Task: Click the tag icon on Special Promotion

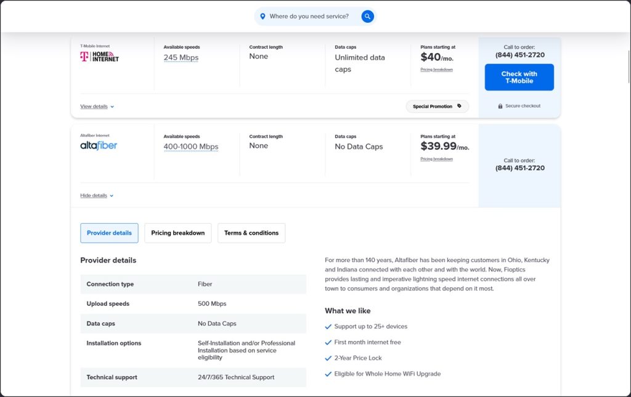Action: tap(459, 106)
